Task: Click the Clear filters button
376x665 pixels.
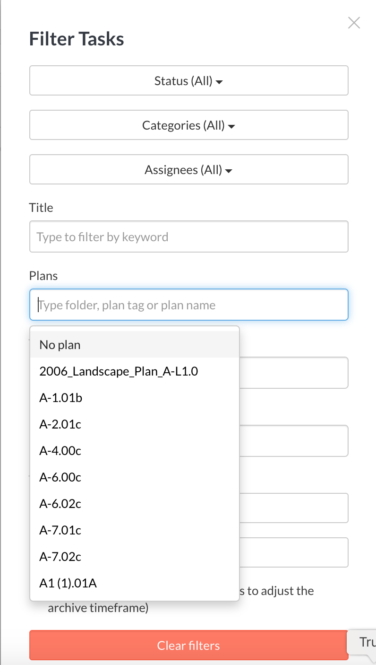Action: coord(189,645)
